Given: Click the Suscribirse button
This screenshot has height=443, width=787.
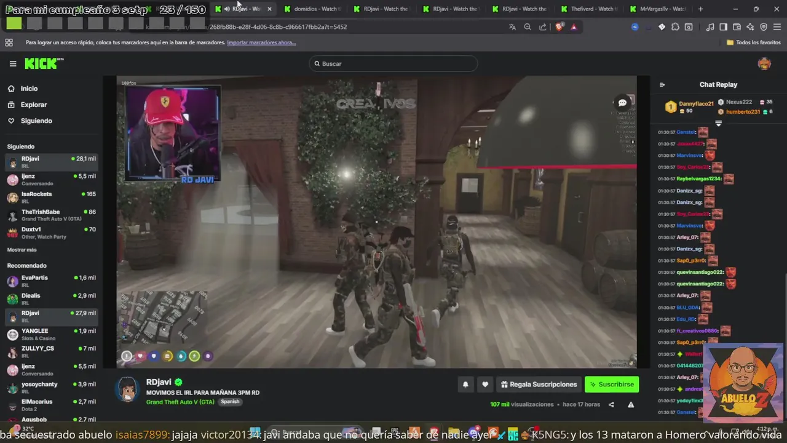Looking at the screenshot, I should click(612, 385).
